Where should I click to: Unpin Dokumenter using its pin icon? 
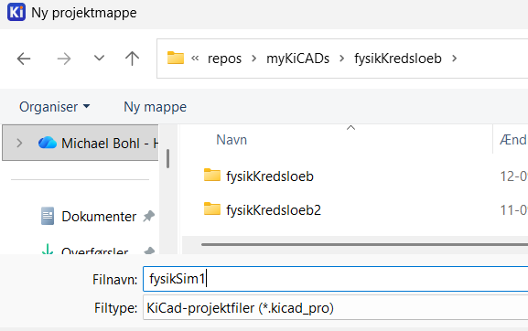pyautogui.click(x=148, y=217)
